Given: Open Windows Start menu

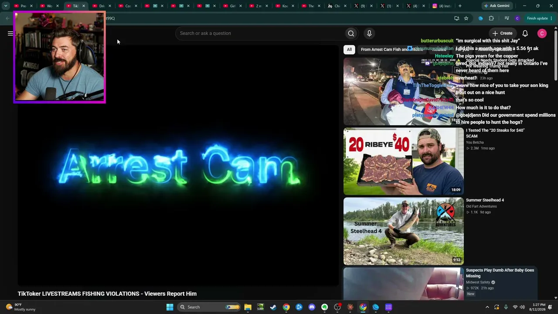Looking at the screenshot, I should [170, 307].
